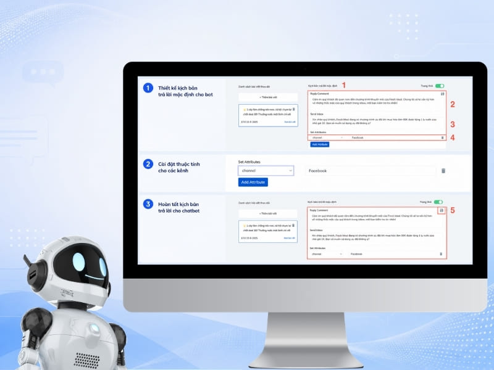Click small Add Attribute button in step 1 panel

(x=320, y=144)
